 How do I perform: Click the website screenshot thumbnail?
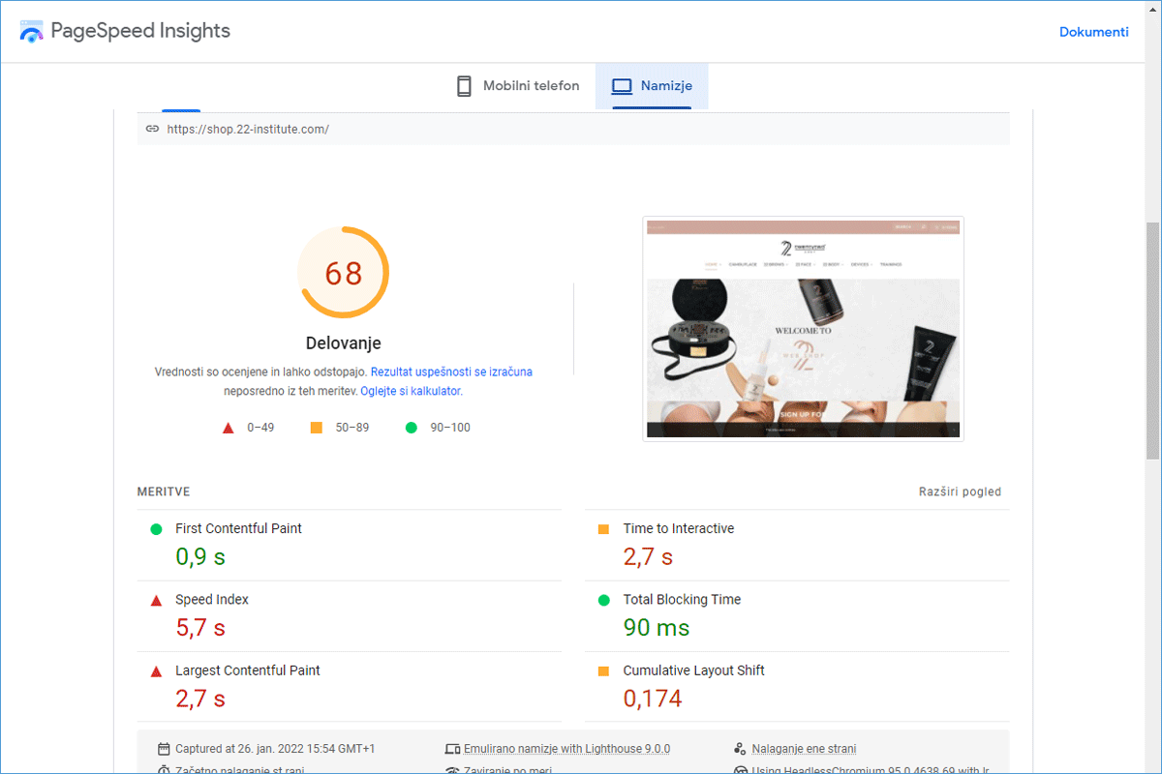803,329
